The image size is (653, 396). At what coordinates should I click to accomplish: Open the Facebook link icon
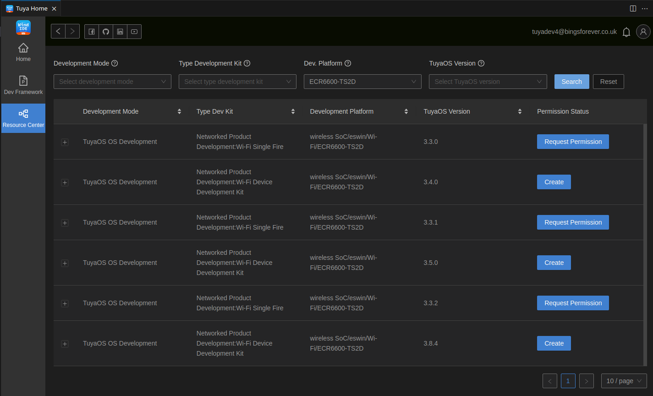point(92,32)
